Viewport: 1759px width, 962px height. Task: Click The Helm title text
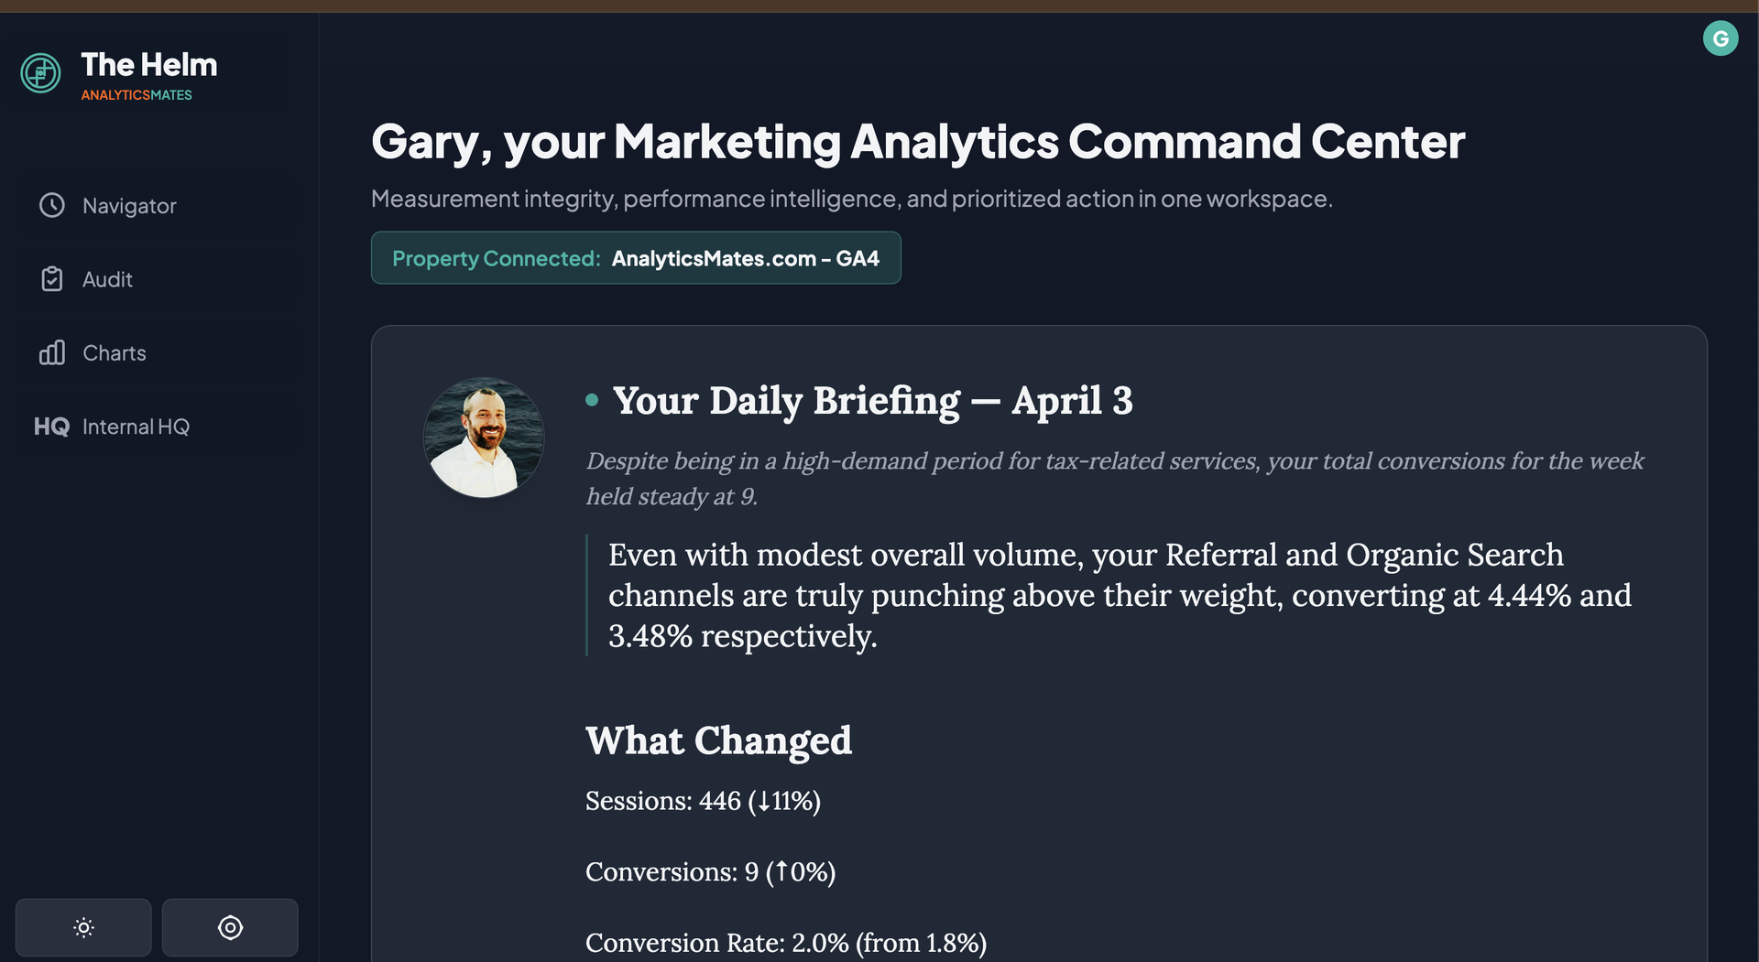coord(149,65)
